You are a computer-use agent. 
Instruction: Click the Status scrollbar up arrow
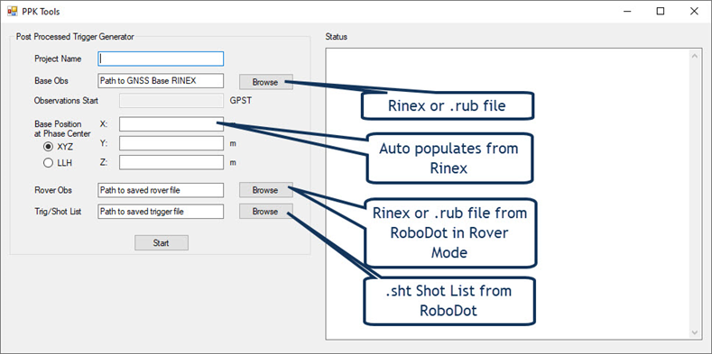(x=695, y=56)
